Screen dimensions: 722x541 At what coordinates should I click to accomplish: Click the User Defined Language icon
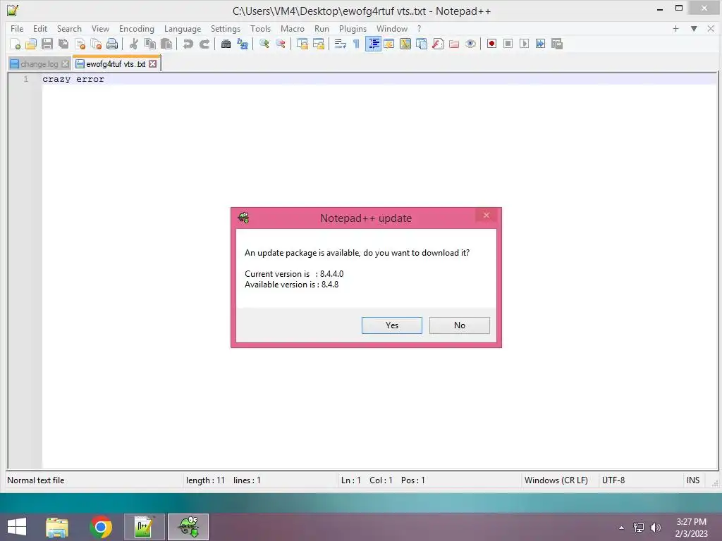coord(389,44)
